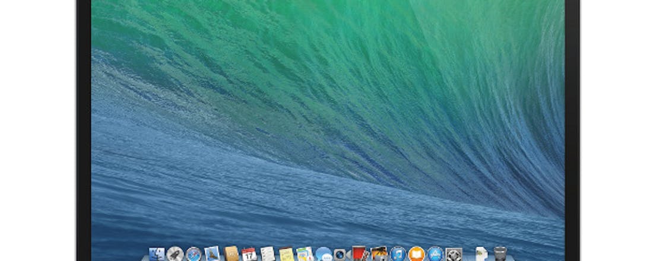Viewport: 653px width, 261px height.
Task: Open Photo Booth red curtain icon
Action: [x=360, y=253]
